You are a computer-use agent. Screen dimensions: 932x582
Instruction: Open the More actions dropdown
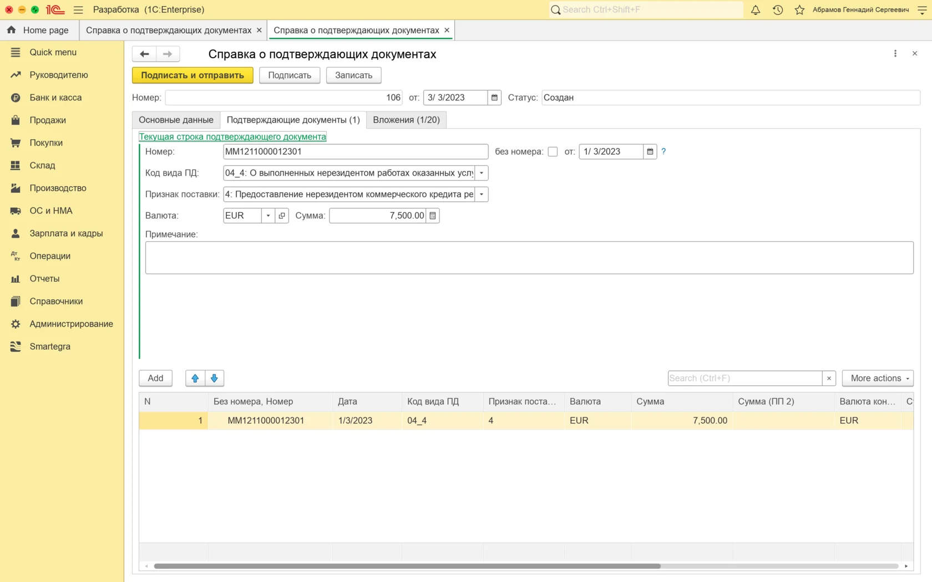[877, 378]
